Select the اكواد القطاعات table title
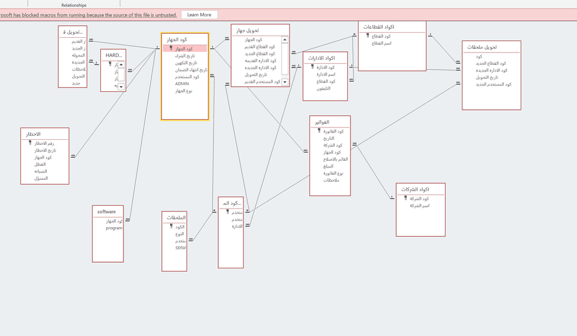The width and height of the screenshot is (577, 336). click(x=379, y=27)
